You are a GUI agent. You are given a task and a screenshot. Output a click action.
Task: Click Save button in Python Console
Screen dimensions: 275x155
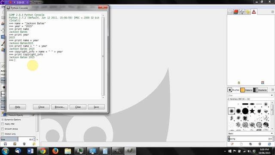coord(96,107)
